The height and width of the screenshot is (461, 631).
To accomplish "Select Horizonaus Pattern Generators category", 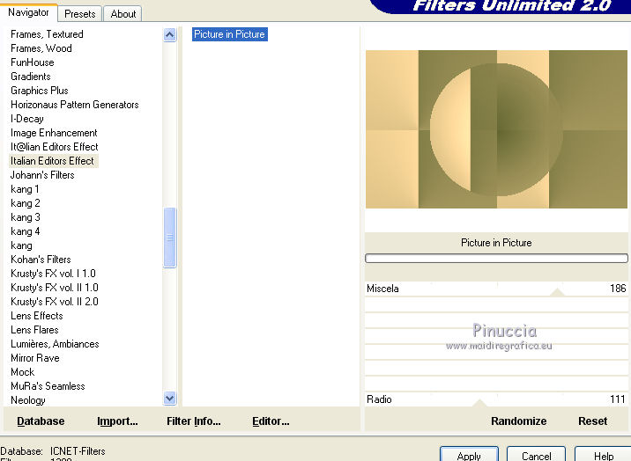I will [x=74, y=105].
